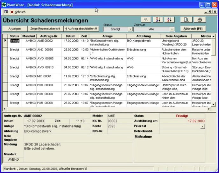Click the form view icon beside Abbruch

click(6, 12)
